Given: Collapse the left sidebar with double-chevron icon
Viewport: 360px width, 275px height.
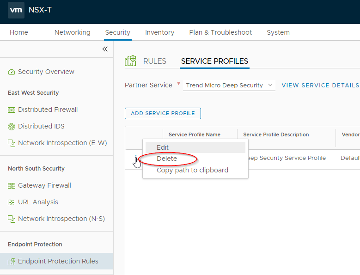Looking at the screenshot, I should coord(105,49).
